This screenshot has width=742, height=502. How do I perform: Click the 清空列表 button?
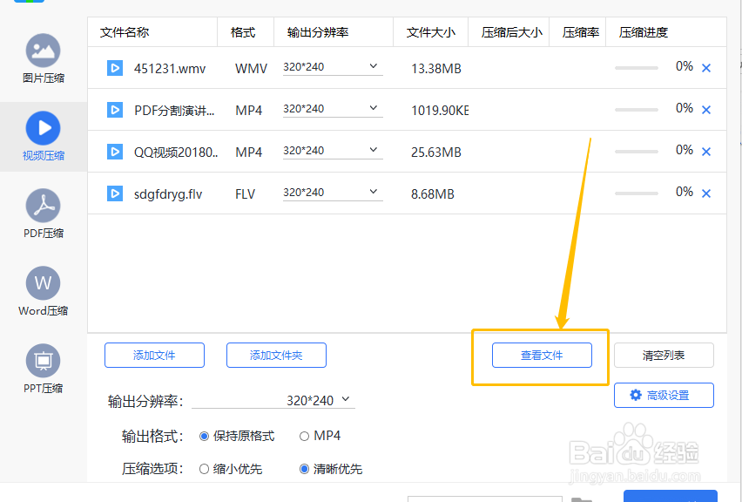click(664, 356)
